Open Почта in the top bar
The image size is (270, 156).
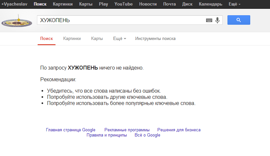[x=169, y=4]
